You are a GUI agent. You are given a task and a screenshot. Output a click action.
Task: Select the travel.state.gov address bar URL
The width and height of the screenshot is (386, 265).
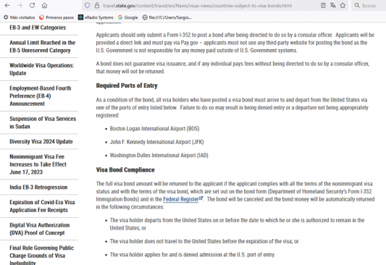198,5
